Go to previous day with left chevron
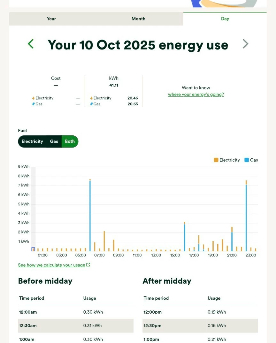Screen dimensions: 276x343 point(31,44)
